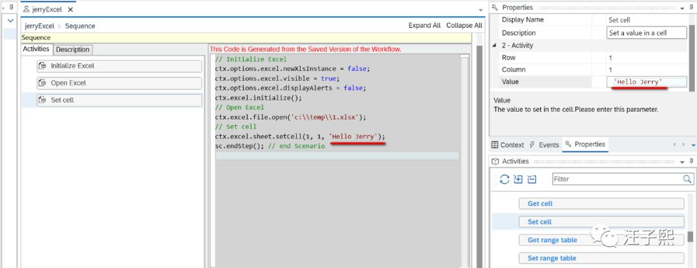The width and height of the screenshot is (697, 268).
Task: Click the // Initialize Excel comment line
Action: [x=250, y=59]
